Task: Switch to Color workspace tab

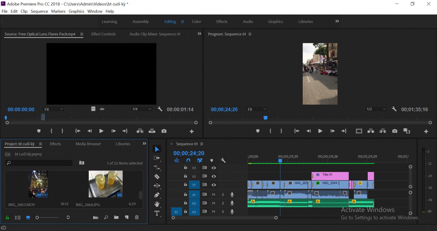Action: pyautogui.click(x=196, y=22)
